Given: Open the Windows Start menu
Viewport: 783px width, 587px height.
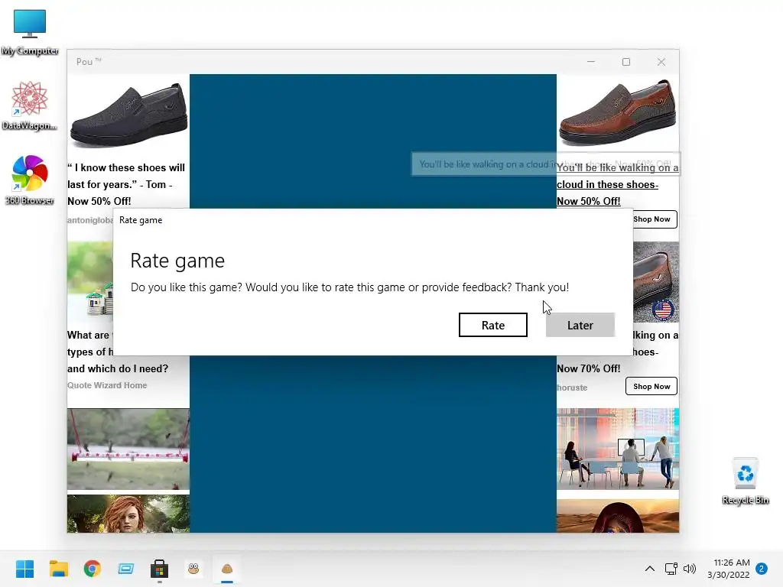Looking at the screenshot, I should tap(24, 569).
